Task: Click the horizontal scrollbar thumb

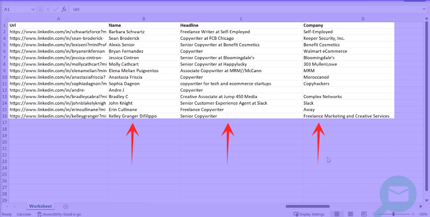Action: tap(308, 206)
